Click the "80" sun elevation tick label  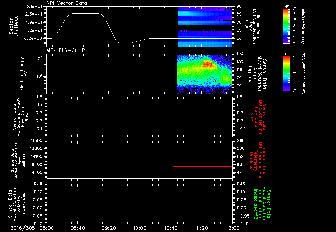tap(239, 14)
